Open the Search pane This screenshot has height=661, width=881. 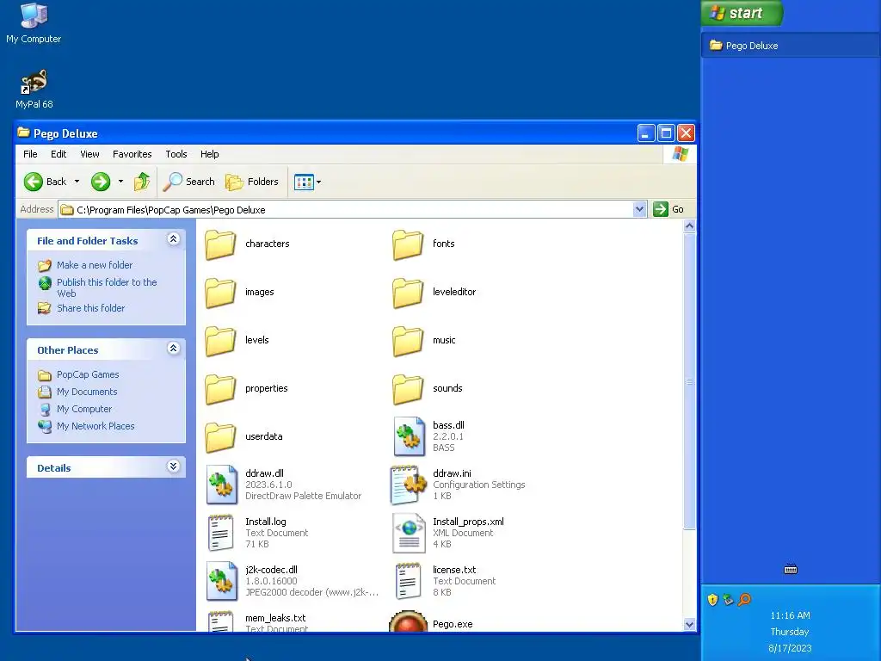pos(188,182)
